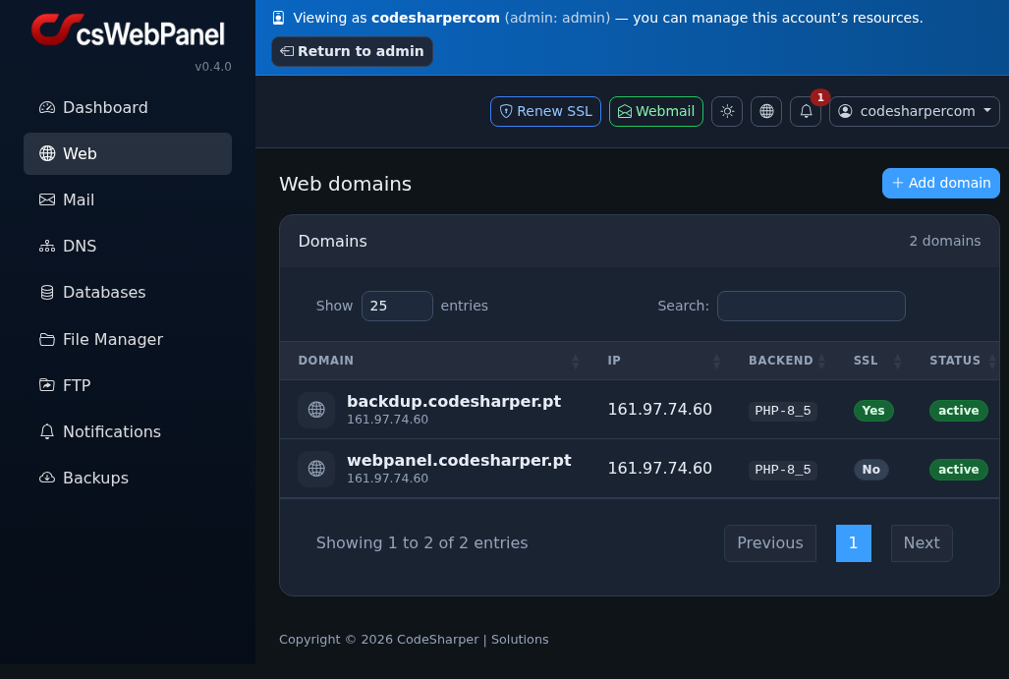
Task: Click globe icon for backdup.codesharper.pt
Action: click(x=316, y=410)
